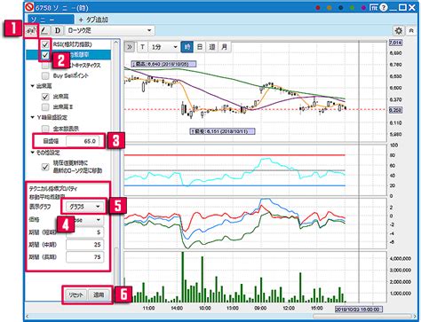
Task: Collapse the Y軸目盛設定 section
Action: [33, 117]
